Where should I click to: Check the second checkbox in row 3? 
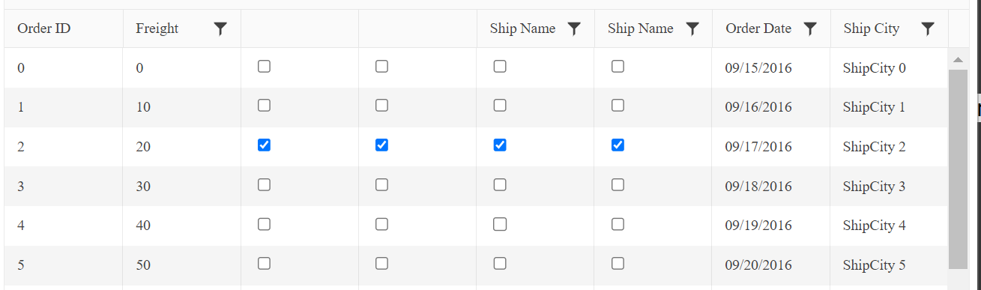point(381,185)
